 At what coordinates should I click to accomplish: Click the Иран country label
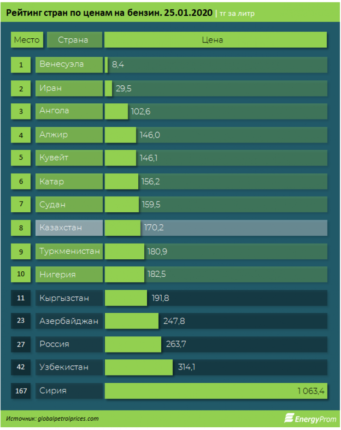point(69,88)
